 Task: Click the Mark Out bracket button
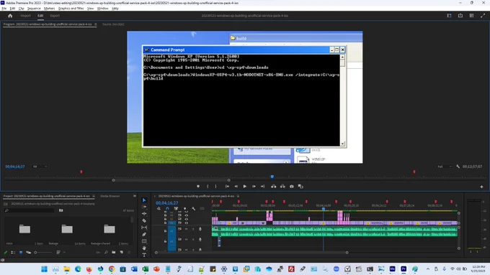tap(215, 186)
